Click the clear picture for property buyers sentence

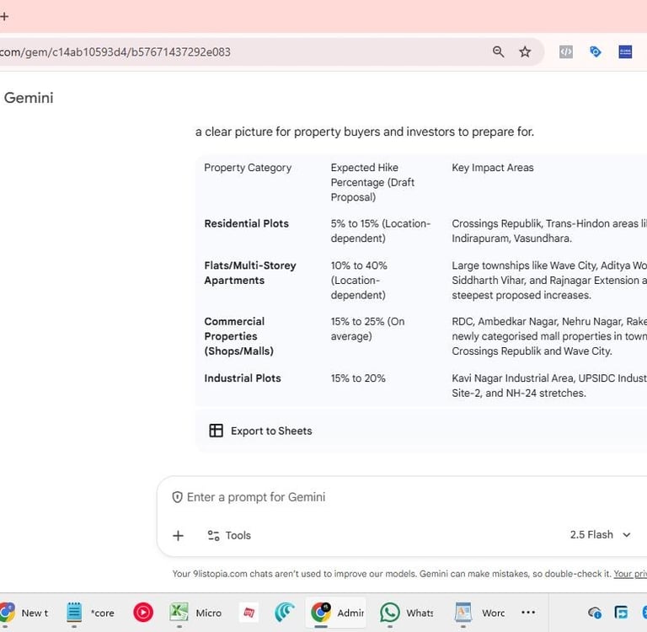365,132
